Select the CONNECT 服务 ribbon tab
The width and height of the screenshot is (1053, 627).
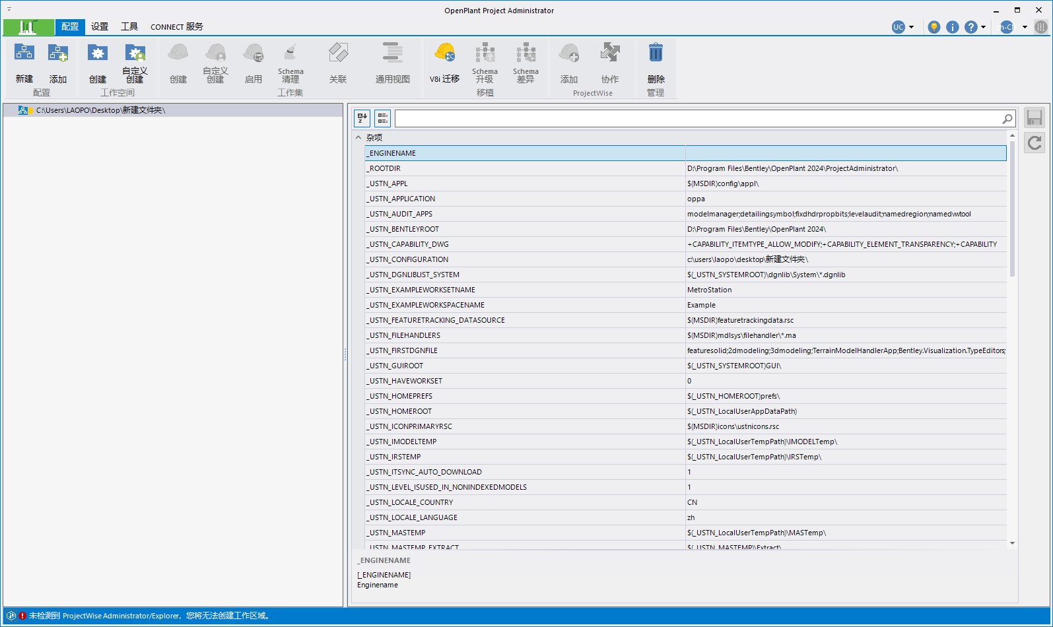pos(177,26)
